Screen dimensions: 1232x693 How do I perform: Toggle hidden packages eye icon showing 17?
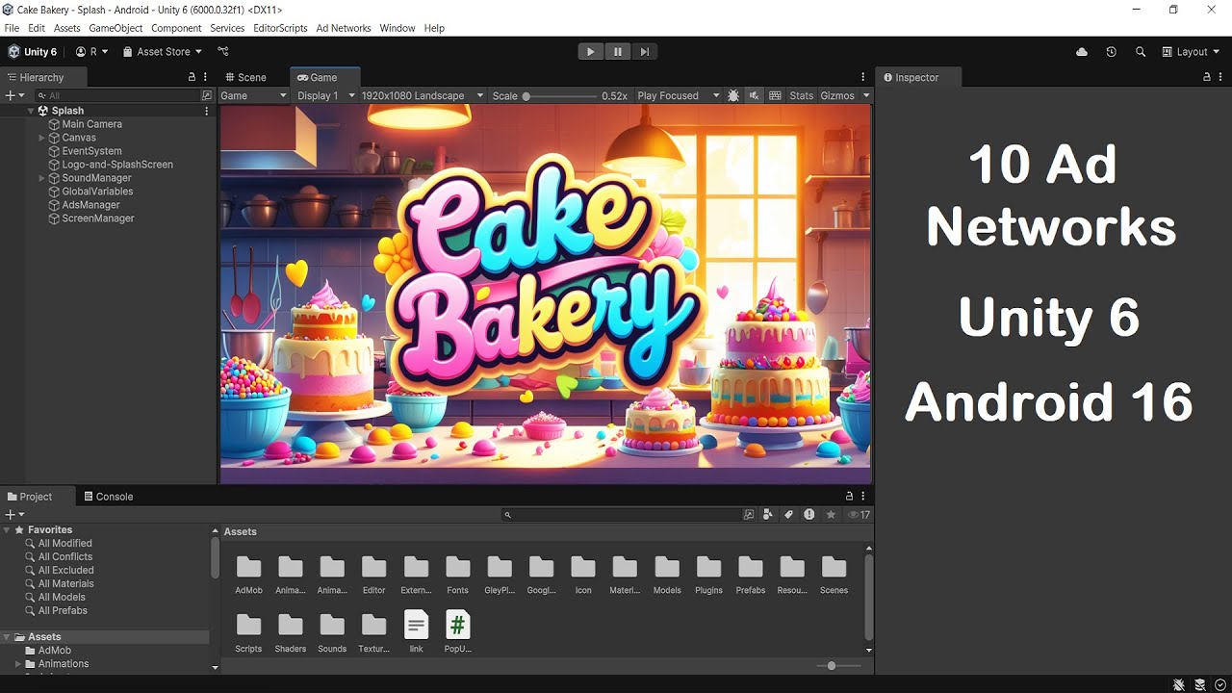click(x=859, y=515)
